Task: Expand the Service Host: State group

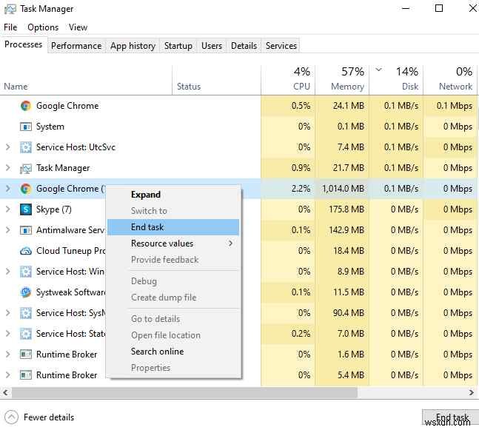Action: pos(8,334)
